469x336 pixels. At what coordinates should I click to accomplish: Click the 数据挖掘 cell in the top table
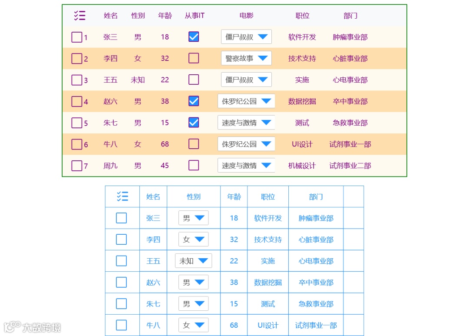click(302, 101)
